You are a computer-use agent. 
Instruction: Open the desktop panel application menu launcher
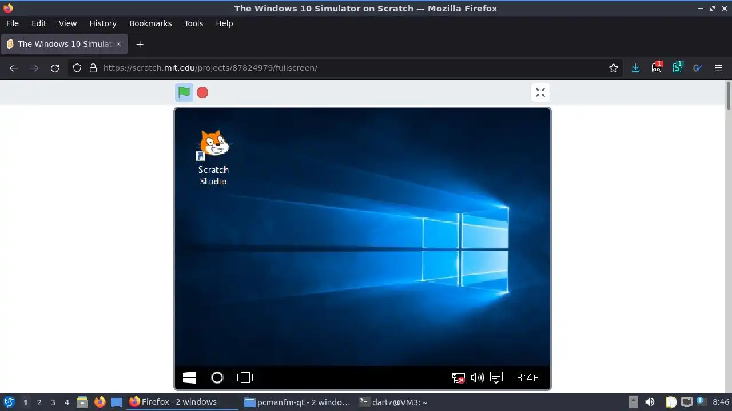[x=9, y=402]
